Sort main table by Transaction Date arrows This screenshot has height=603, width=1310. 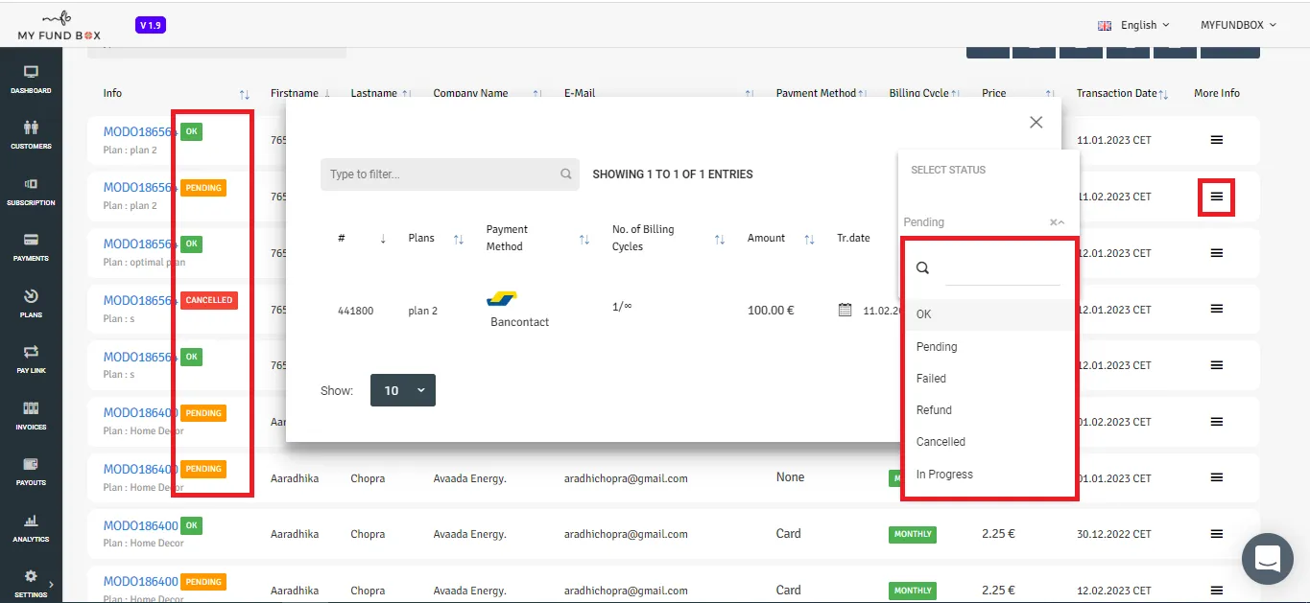1164,94
